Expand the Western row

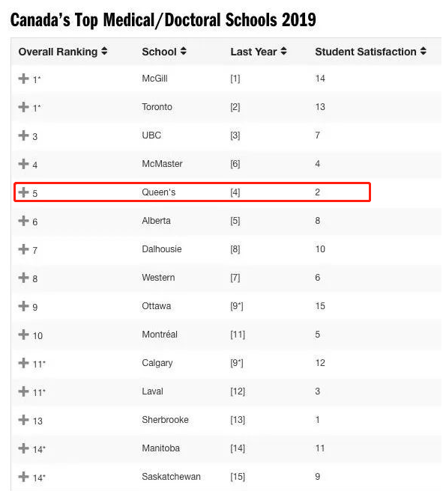(x=23, y=278)
